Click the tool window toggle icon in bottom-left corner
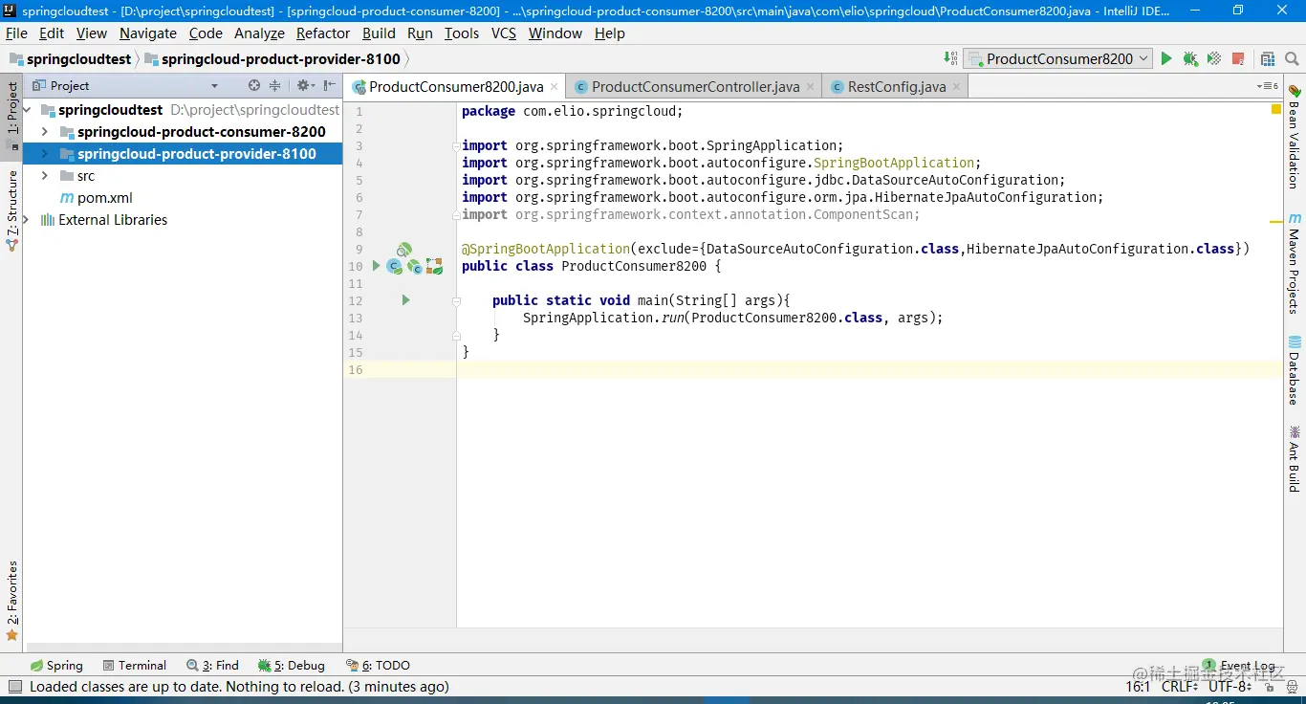 pyautogui.click(x=14, y=687)
